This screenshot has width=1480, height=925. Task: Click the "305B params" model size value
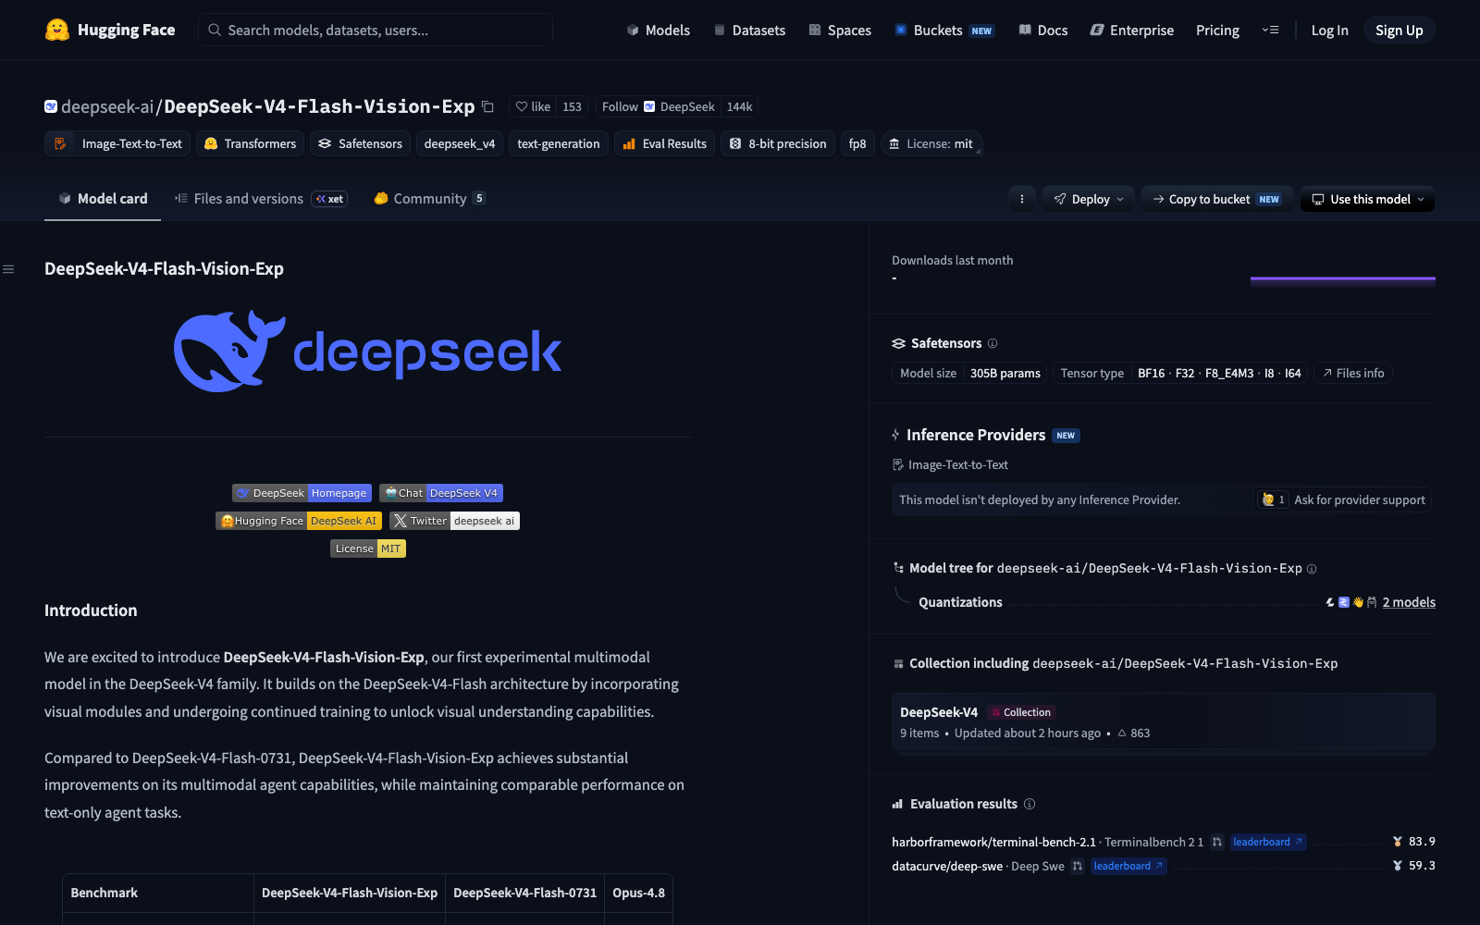1005,373
